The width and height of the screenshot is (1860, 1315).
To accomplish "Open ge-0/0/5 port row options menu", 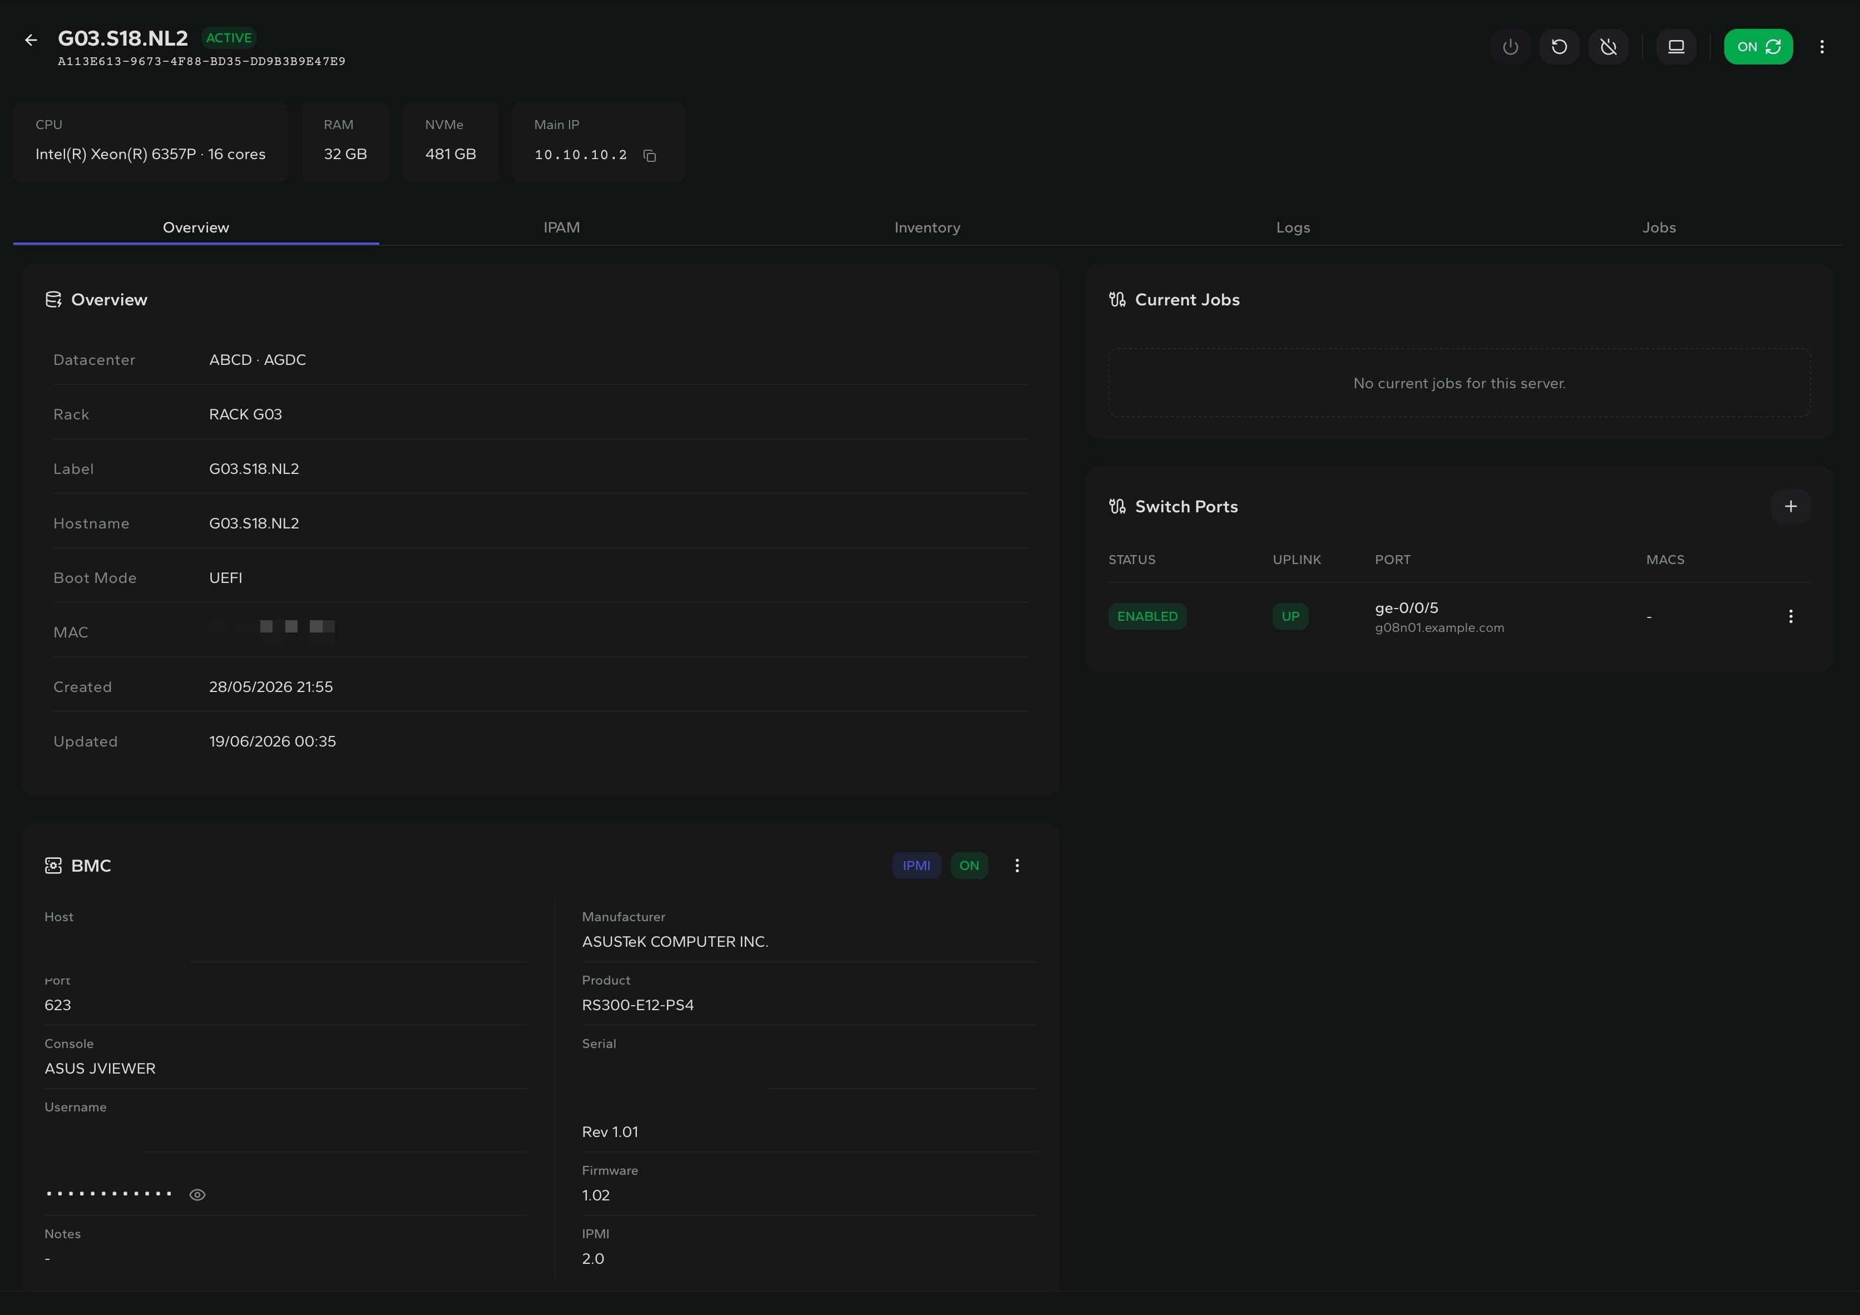I will (x=1790, y=616).
